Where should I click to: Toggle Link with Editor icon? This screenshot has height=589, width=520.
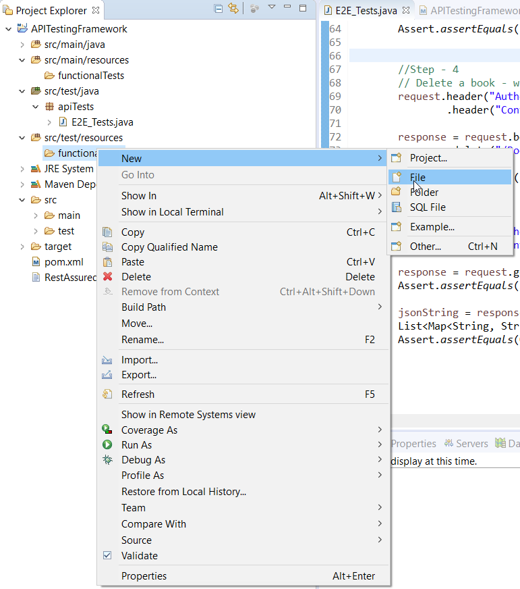pyautogui.click(x=233, y=8)
